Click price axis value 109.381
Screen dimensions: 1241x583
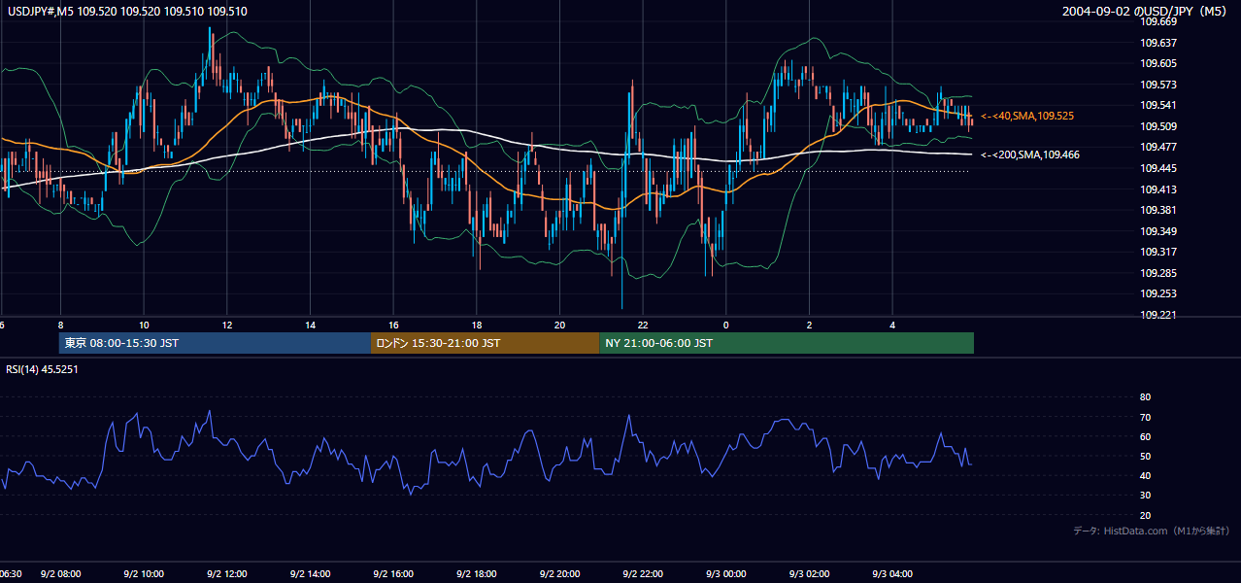click(1158, 210)
